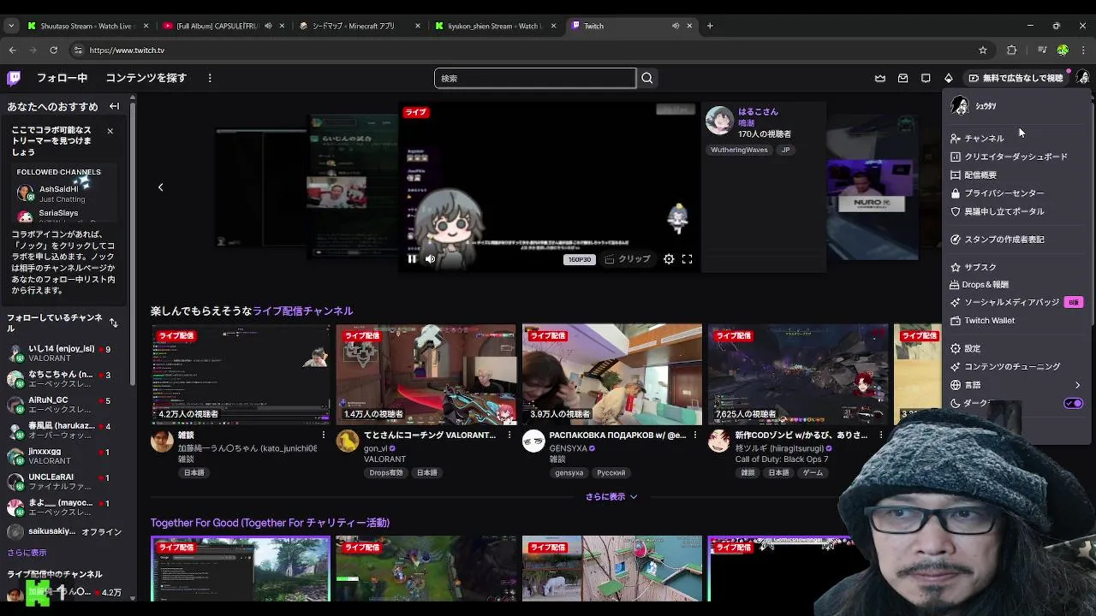Open Prime loot crown icon
The width and height of the screenshot is (1096, 616).
(880, 78)
